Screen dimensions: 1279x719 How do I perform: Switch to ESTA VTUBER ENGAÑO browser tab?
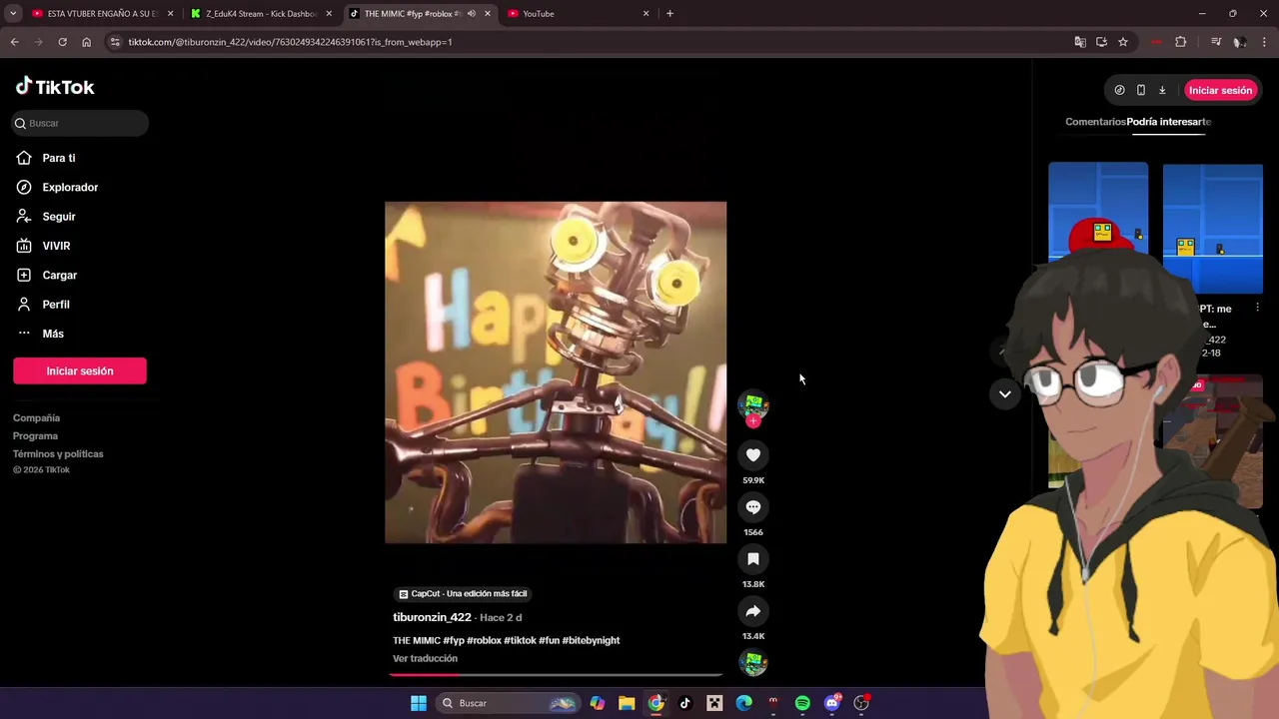(x=103, y=14)
